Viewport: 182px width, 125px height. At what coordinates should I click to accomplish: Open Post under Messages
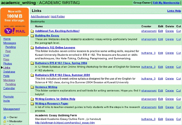[x=8, y=51]
